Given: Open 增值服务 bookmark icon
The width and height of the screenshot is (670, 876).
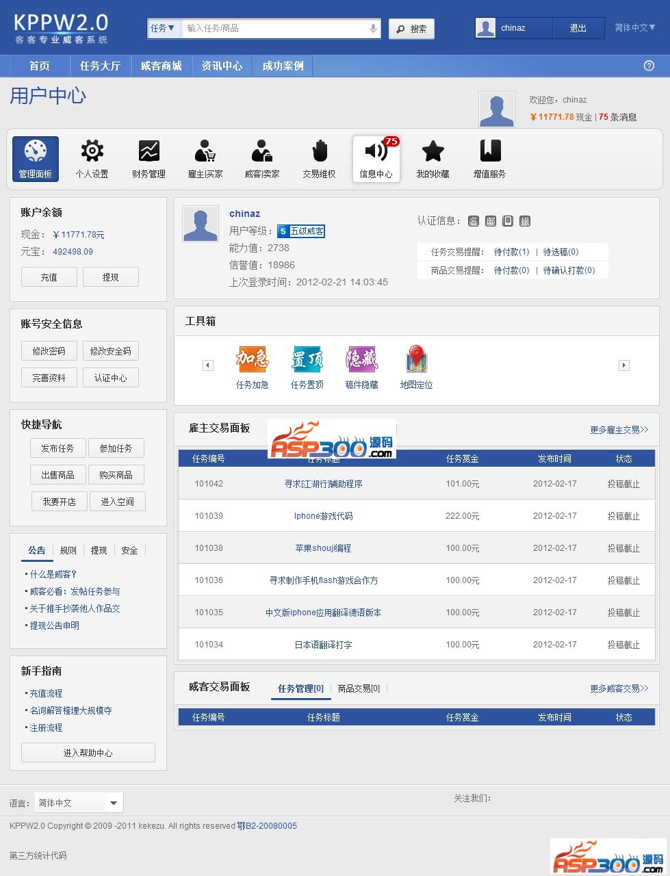Looking at the screenshot, I should click(490, 159).
